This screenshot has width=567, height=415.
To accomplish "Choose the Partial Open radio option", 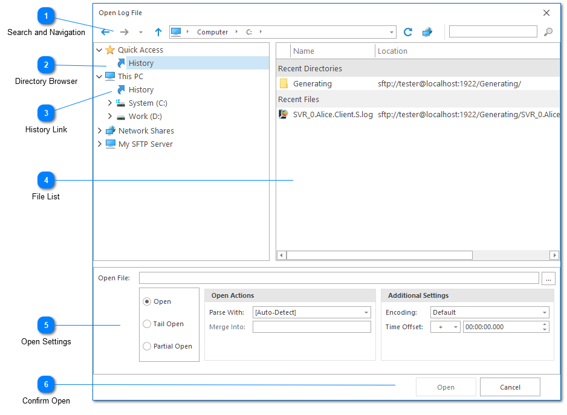I will [x=147, y=346].
